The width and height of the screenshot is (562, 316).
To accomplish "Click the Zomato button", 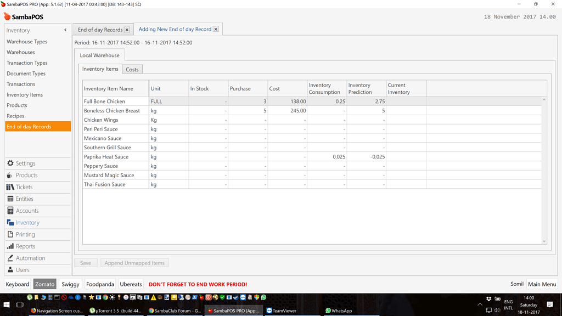I will 45,284.
